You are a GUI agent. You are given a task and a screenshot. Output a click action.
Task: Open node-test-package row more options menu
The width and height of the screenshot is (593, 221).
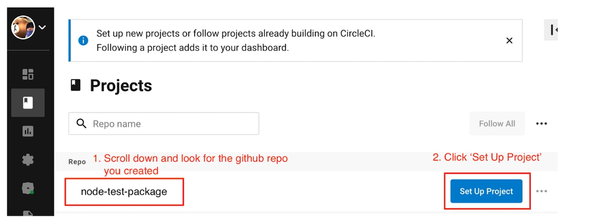click(542, 191)
